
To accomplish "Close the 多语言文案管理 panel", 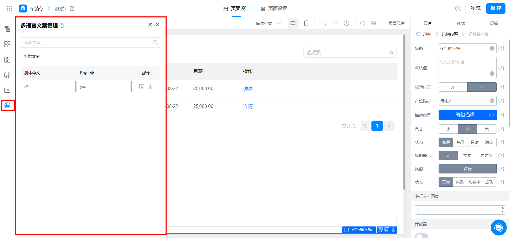I will [x=157, y=25].
